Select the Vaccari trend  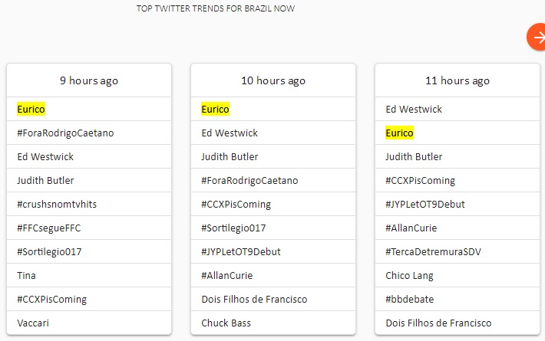click(x=33, y=323)
